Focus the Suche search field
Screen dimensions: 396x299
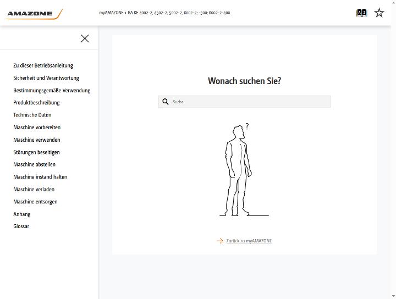244,102
